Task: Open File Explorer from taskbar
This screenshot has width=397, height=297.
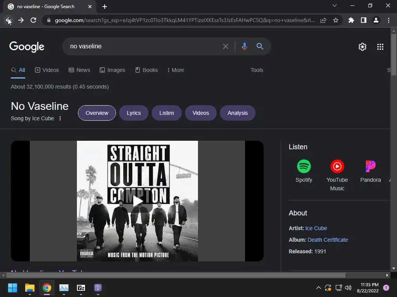Action: (x=29, y=288)
